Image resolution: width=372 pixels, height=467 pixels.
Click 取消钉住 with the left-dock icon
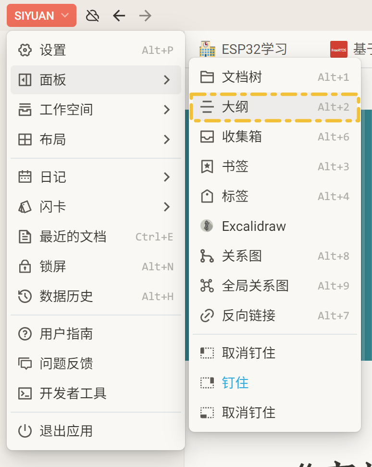(x=207, y=353)
